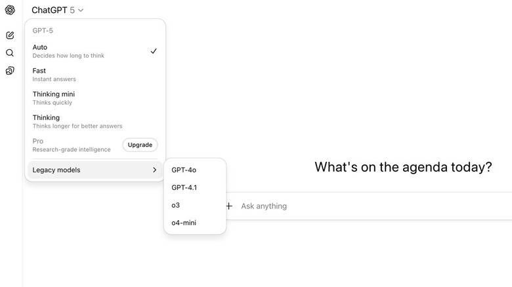Collapse the ChatGPT 5 model dropdown
Image resolution: width=512 pixels, height=287 pixels.
point(58,10)
